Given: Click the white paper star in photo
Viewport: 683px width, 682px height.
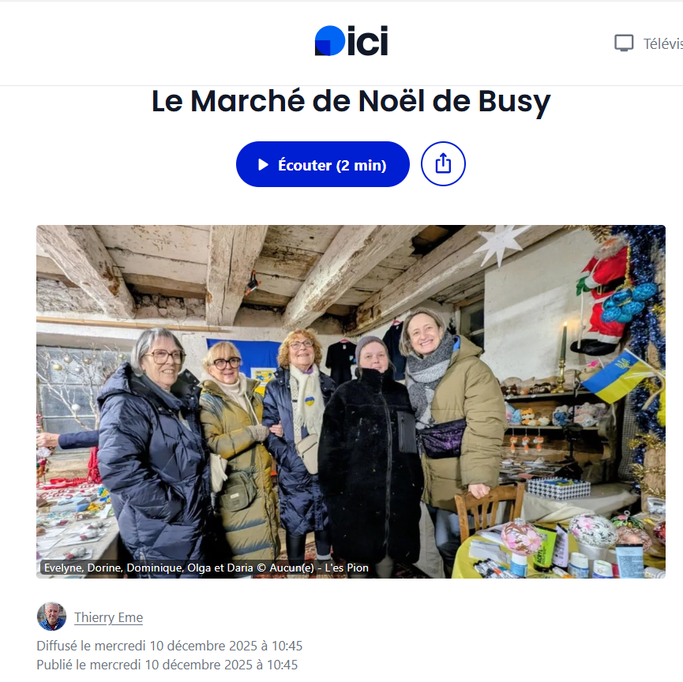Looking at the screenshot, I should [x=500, y=243].
